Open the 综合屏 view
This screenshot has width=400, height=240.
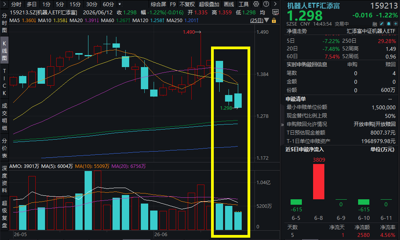click(x=158, y=4)
